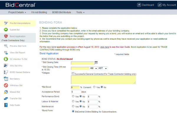Open Preview Bid Form sidebar link
The width and height of the screenshot is (177, 113).
18,46
